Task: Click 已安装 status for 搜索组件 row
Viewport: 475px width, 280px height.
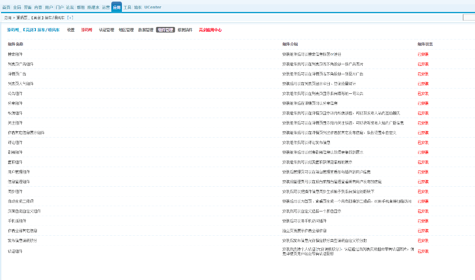Action: 423,54
